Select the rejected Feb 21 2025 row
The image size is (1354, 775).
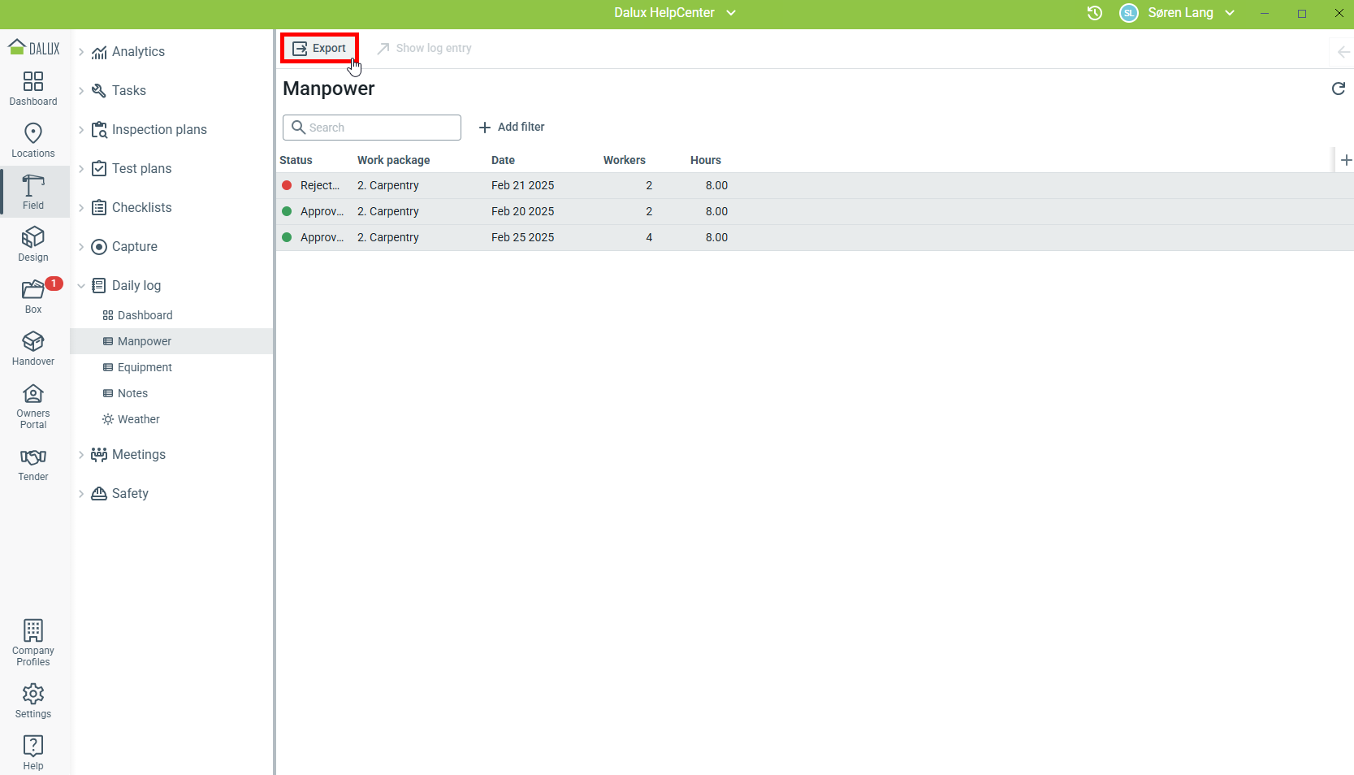click(522, 185)
